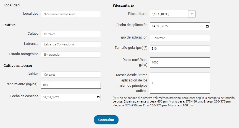This screenshot has height=128, width=239.
Task: Open the Localidad selection field
Action: [71, 14]
